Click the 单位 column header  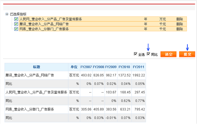coord(74,67)
